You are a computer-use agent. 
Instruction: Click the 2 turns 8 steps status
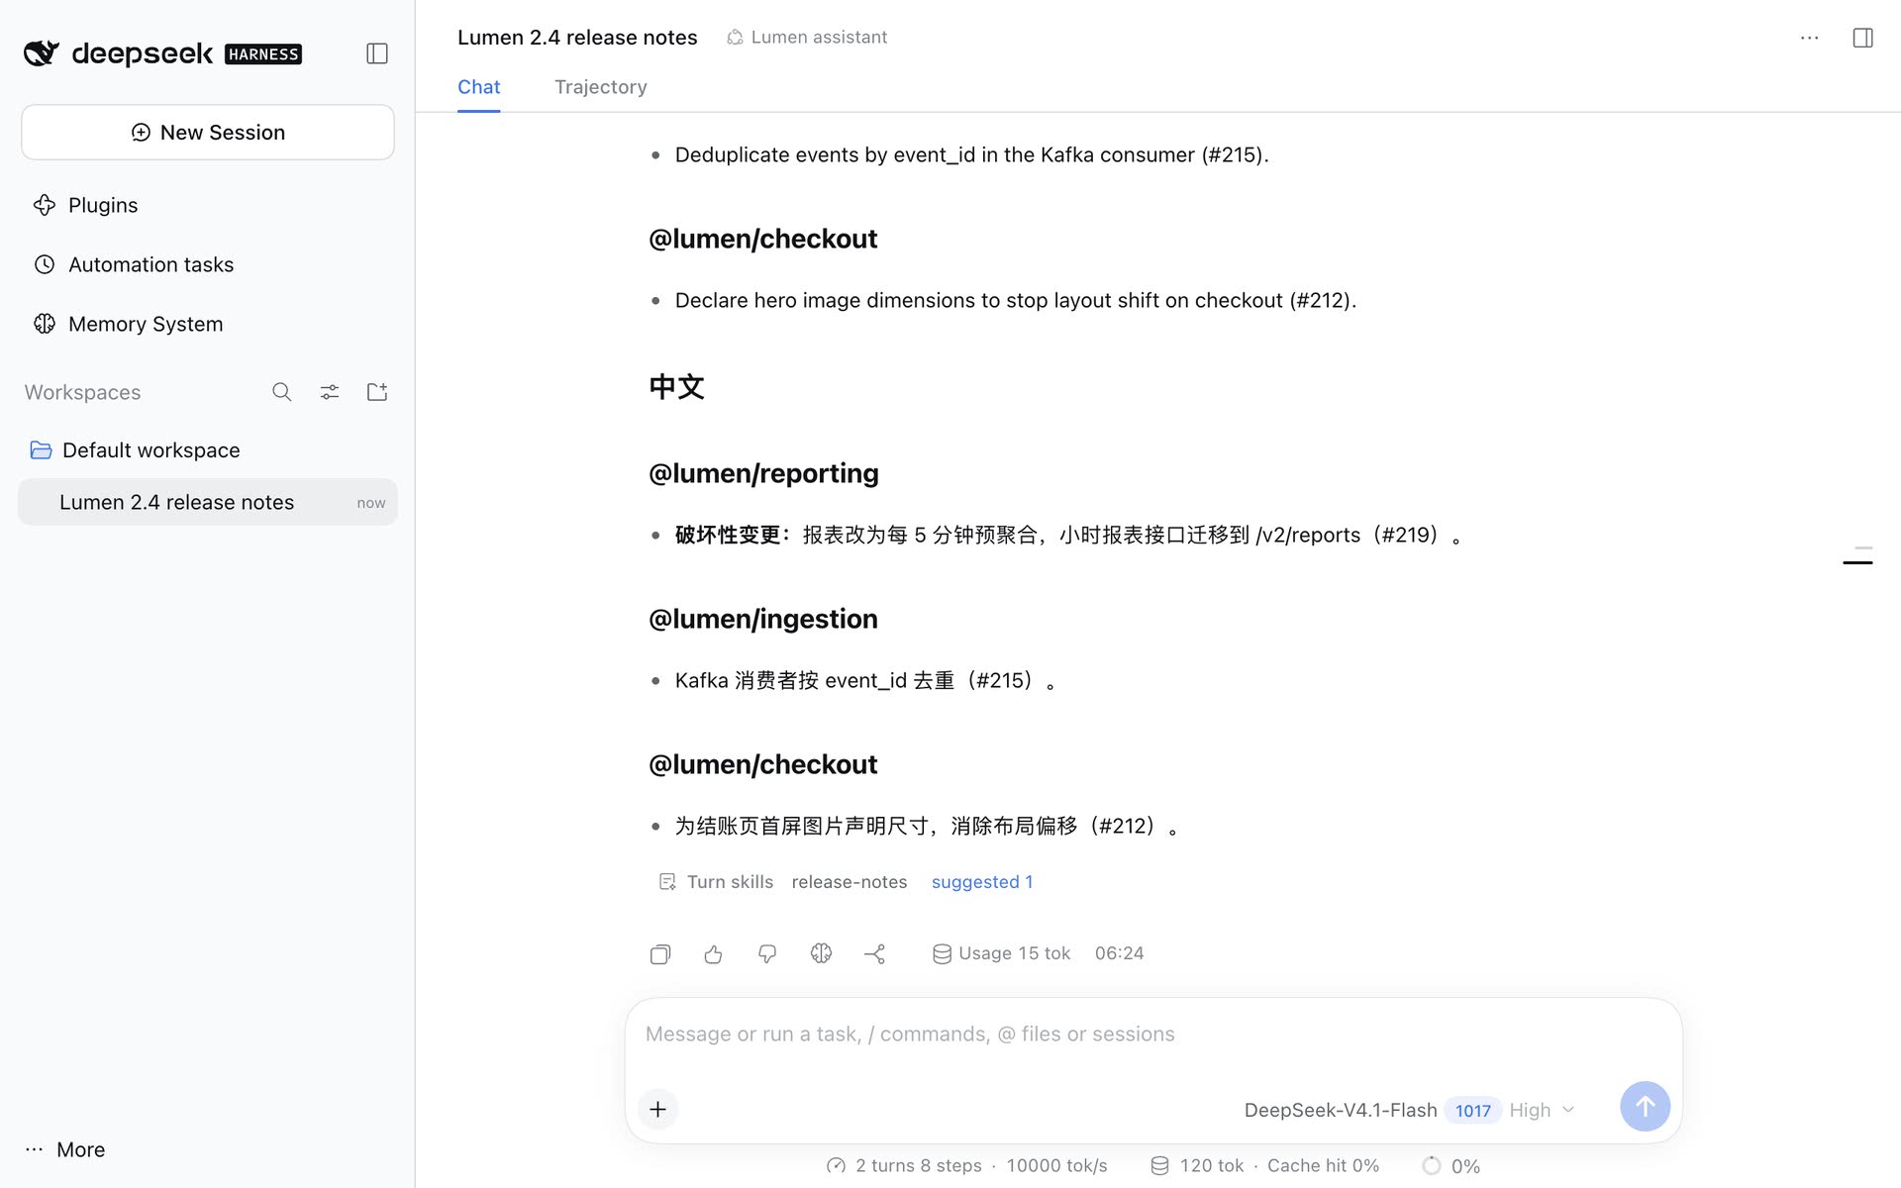904,1166
